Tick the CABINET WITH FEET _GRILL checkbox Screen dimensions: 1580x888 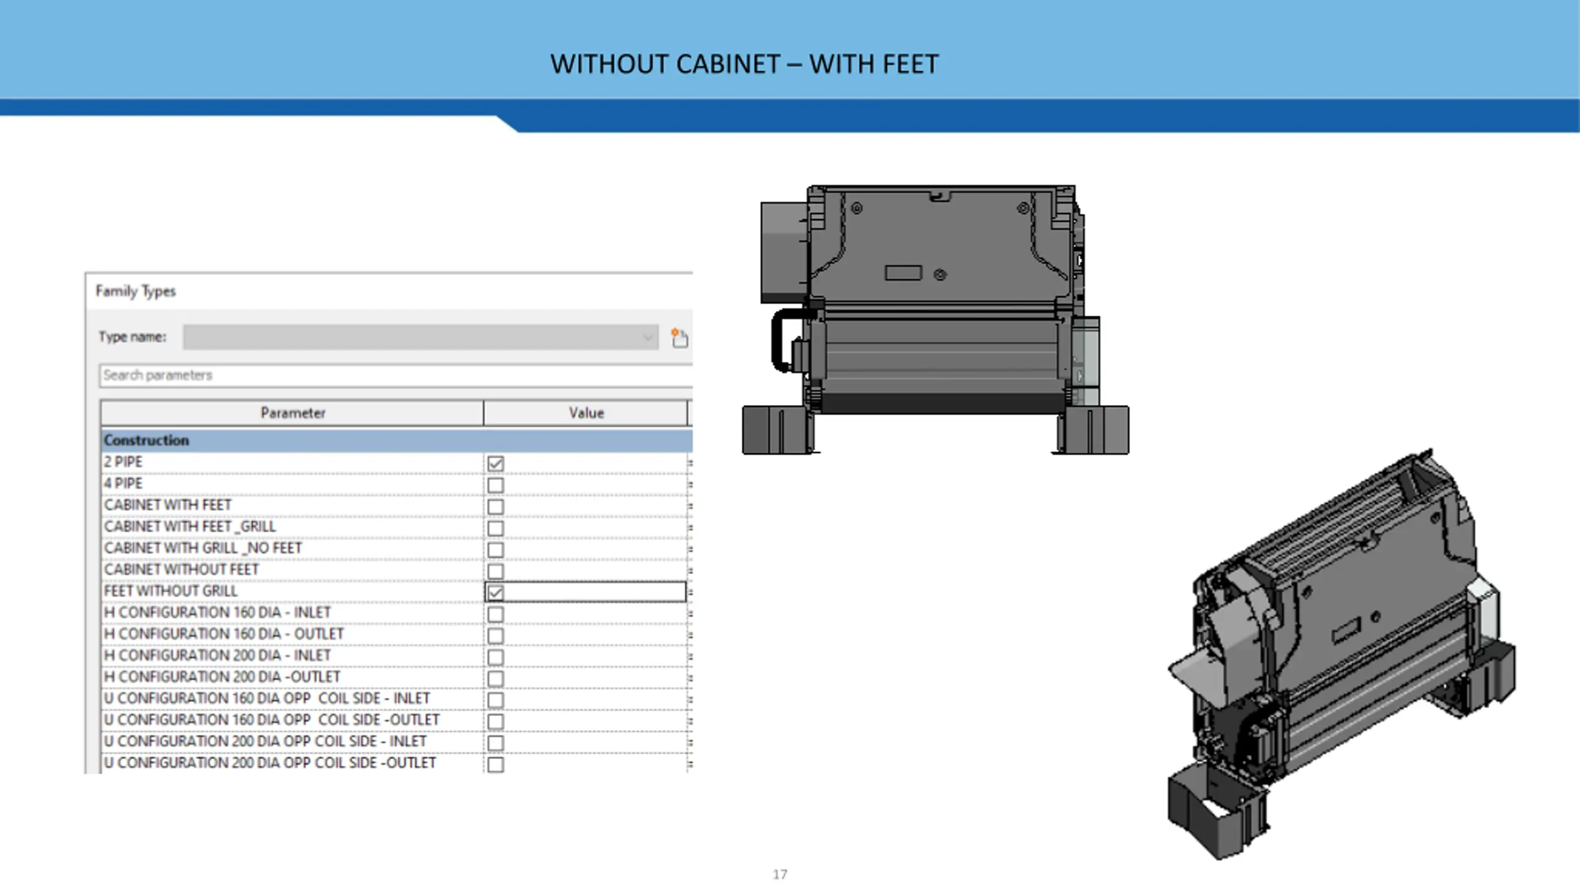(x=496, y=528)
